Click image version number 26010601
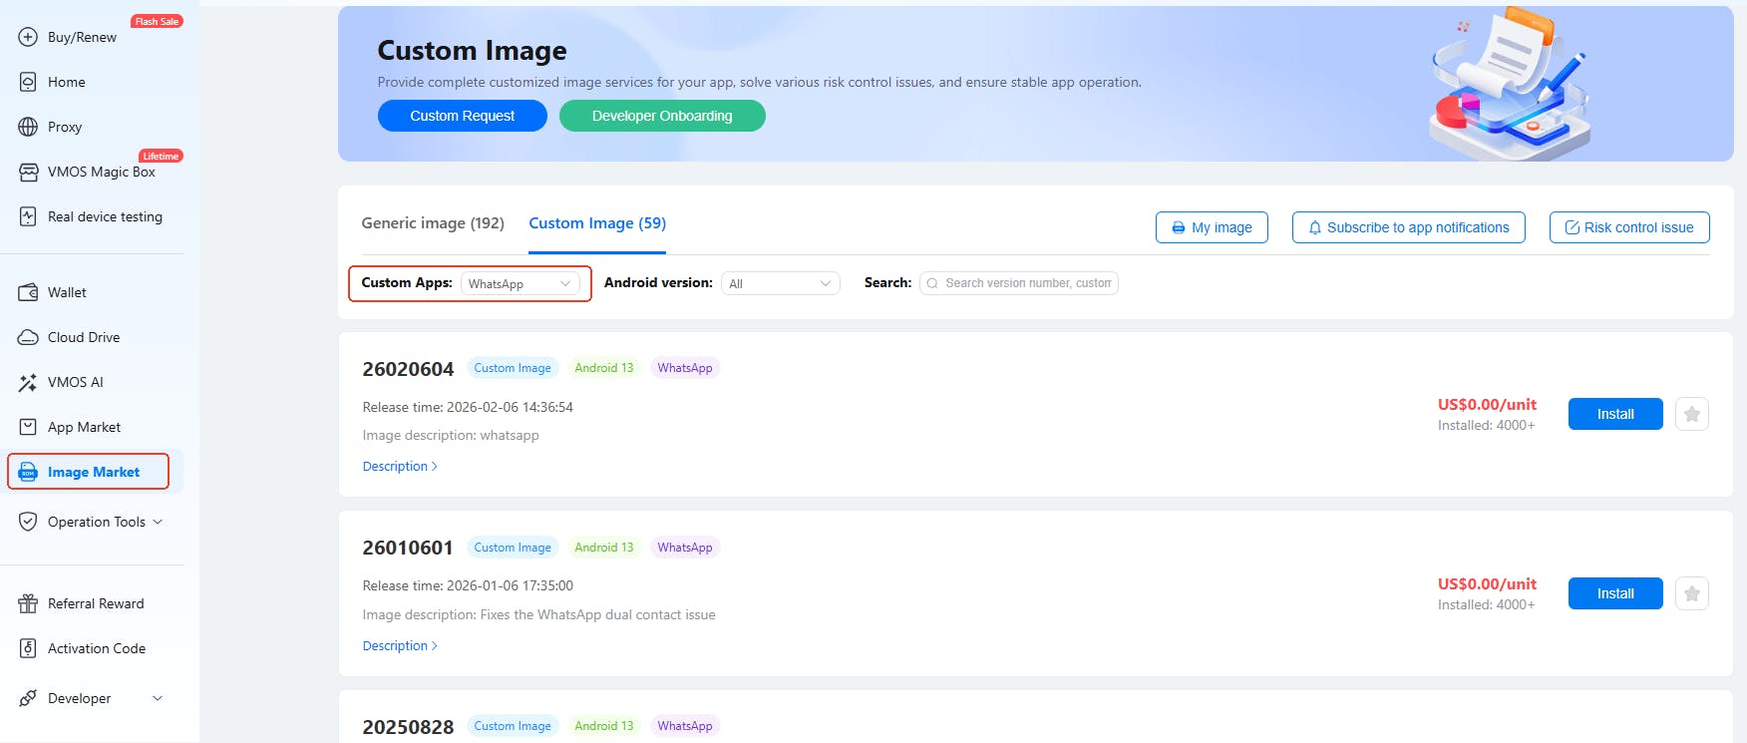1747x743 pixels. 408,548
